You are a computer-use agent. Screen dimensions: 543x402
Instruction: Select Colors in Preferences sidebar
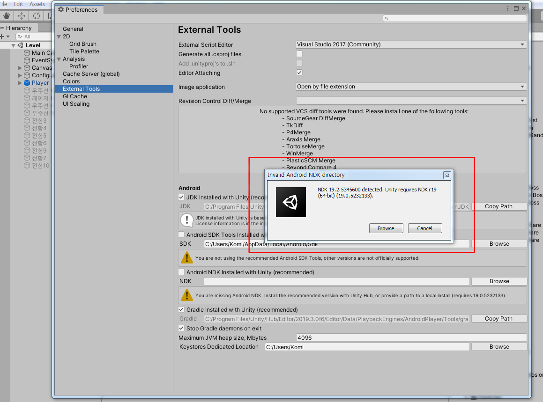(71, 81)
